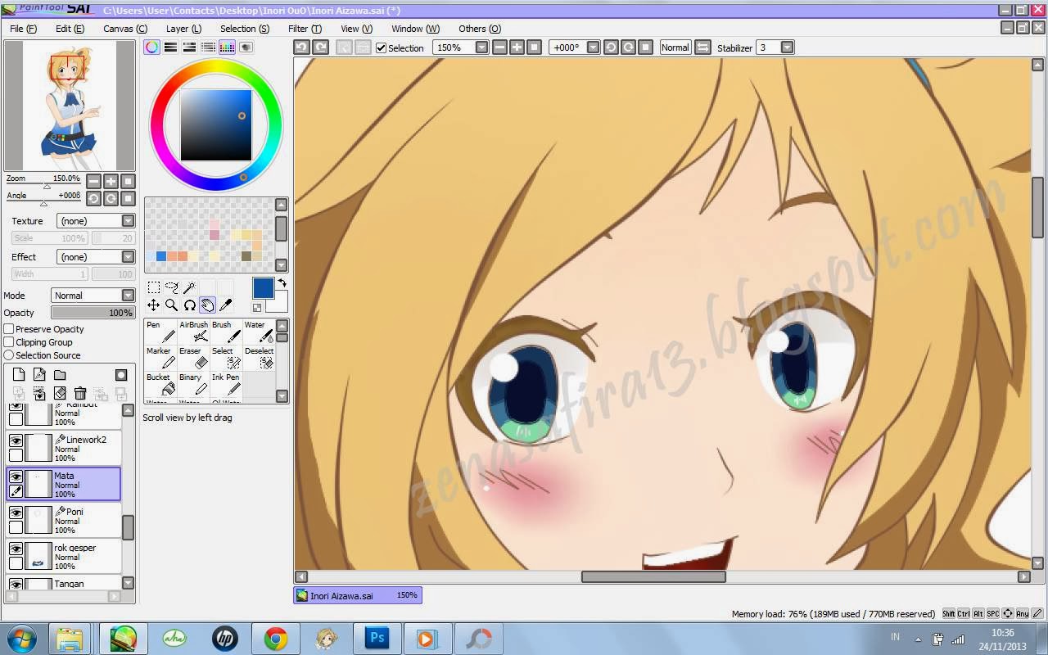Swap foreground and background colors
Viewport: 1048px width, 655px height.
tap(282, 283)
